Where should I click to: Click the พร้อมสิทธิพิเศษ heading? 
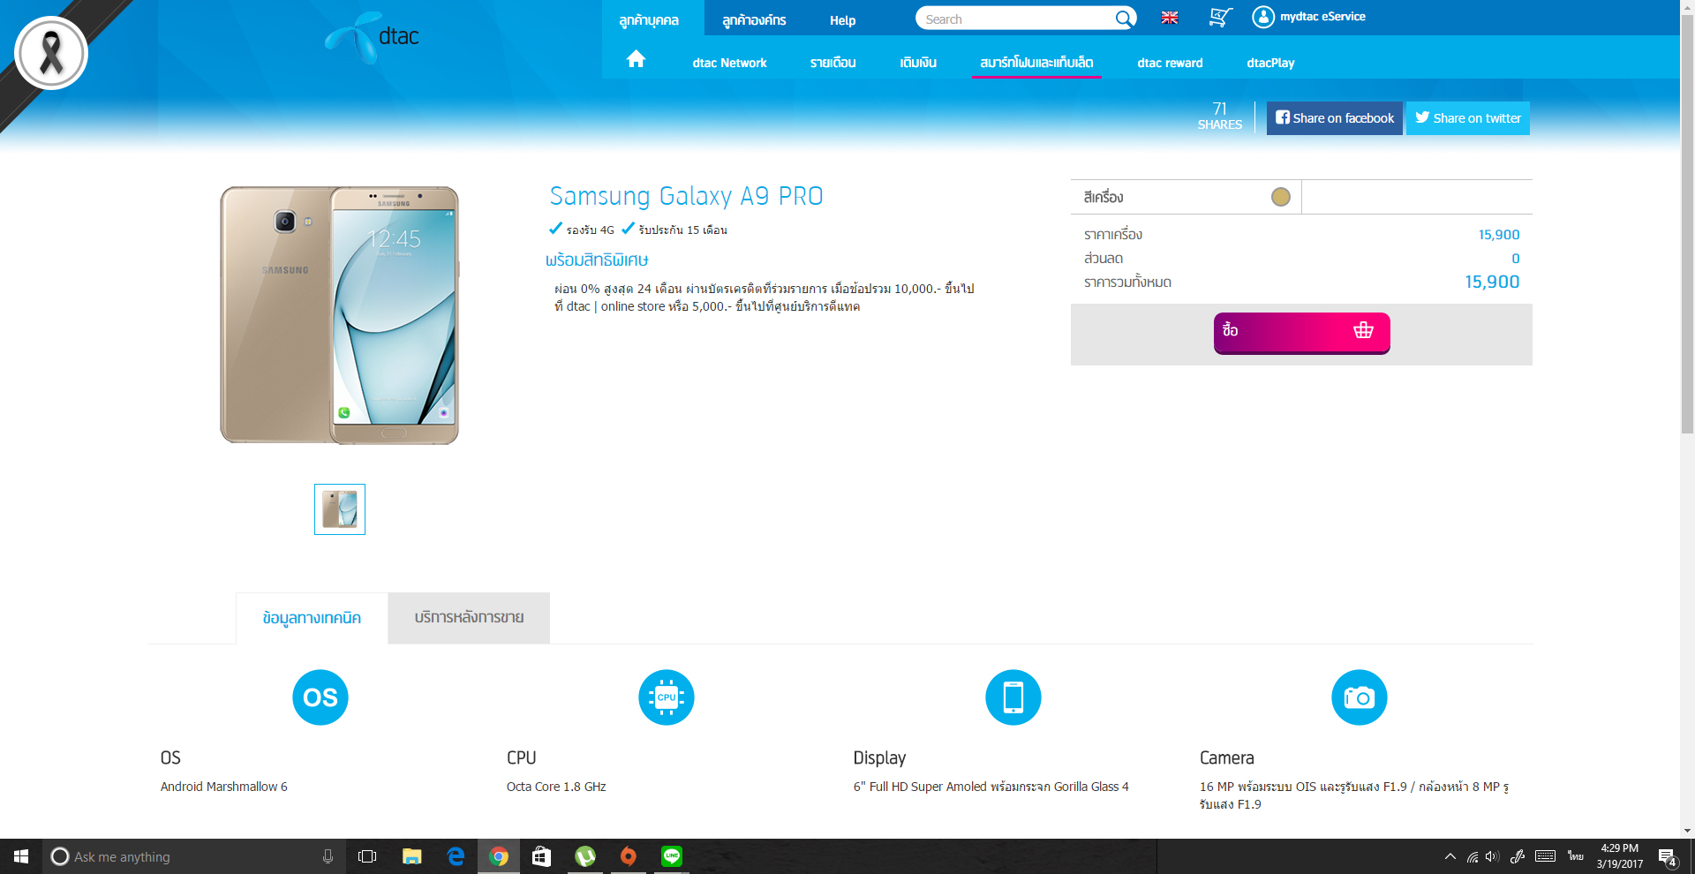[x=597, y=260]
